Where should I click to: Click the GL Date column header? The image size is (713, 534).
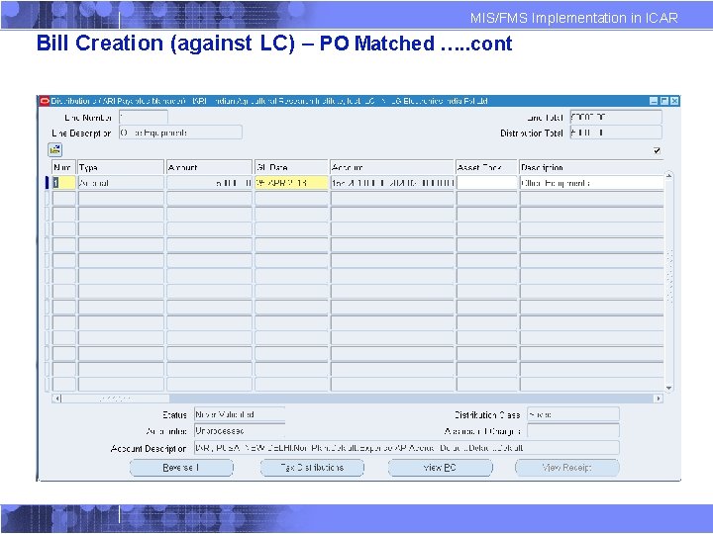pyautogui.click(x=291, y=167)
